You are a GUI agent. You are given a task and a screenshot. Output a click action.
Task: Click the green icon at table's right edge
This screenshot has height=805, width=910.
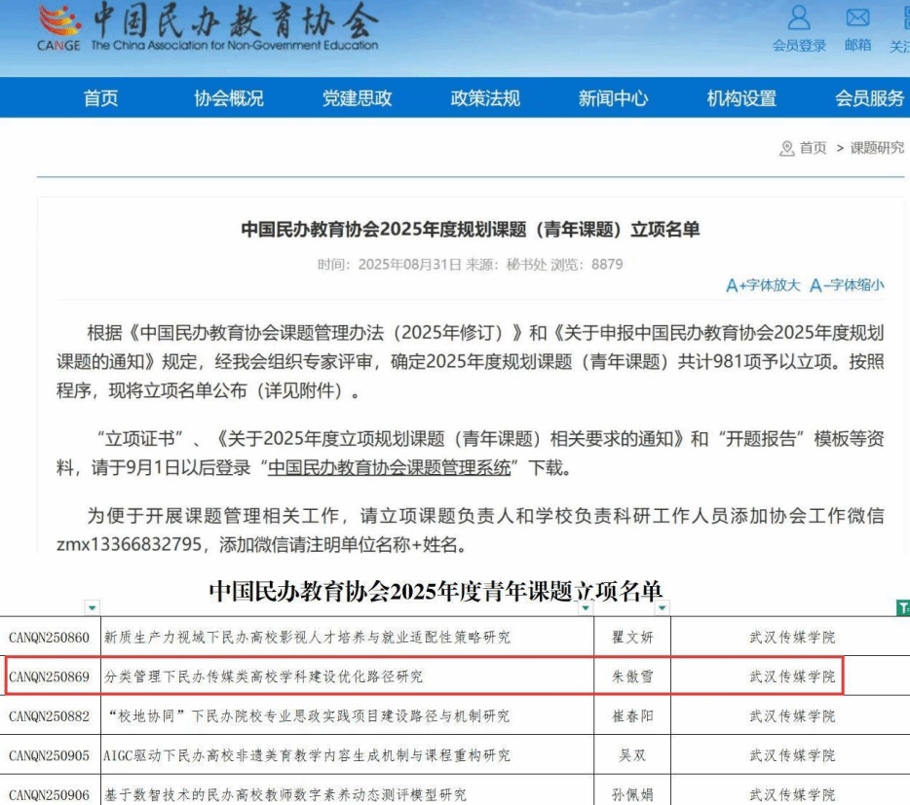(901, 608)
